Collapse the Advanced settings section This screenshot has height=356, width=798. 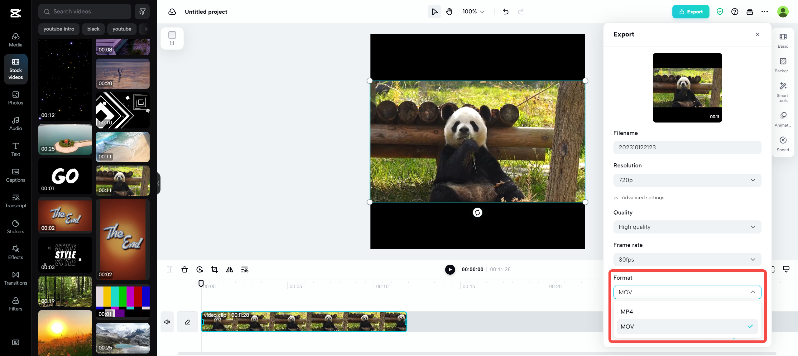point(639,197)
